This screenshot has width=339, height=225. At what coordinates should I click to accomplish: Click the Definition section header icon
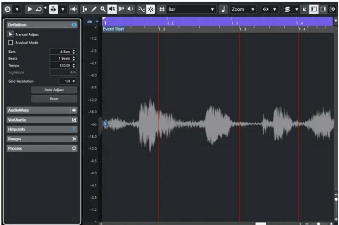tap(74, 25)
